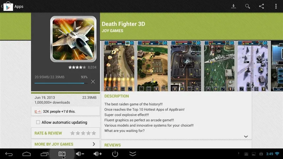Image resolution: width=283 pixels, height=159 pixels.
Task: Raise volume with speaker plus icon
Action: coord(98,154)
